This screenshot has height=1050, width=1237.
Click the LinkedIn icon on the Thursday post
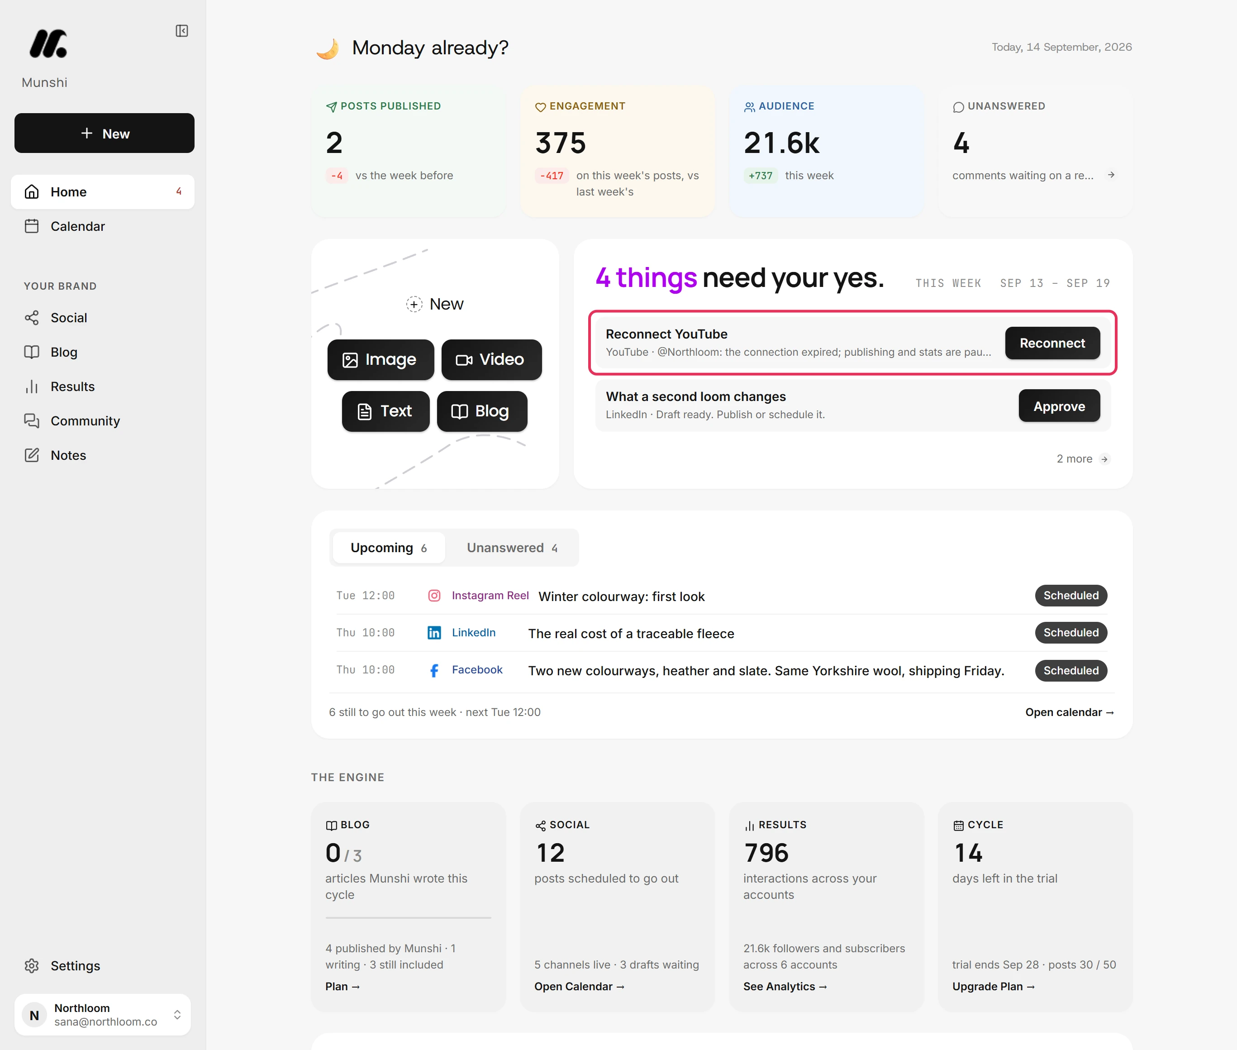pos(434,633)
